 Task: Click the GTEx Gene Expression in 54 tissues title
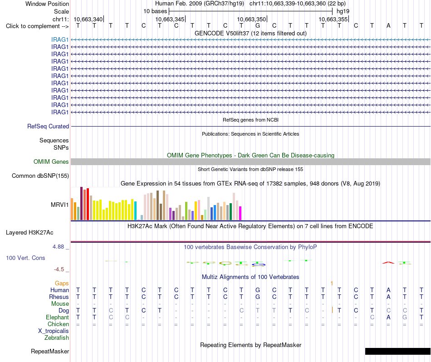click(x=250, y=183)
